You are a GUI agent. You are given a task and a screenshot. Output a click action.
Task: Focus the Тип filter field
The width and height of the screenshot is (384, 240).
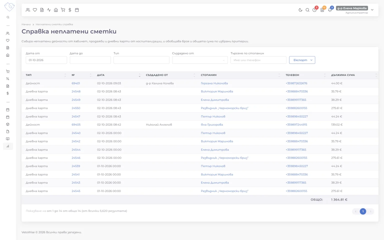click(141, 60)
